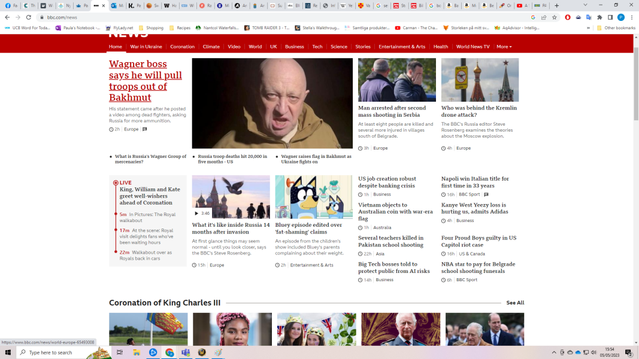Viewport: 639px width, 359px height.
Task: Go back using the browser back arrow
Action: pyautogui.click(x=7, y=17)
